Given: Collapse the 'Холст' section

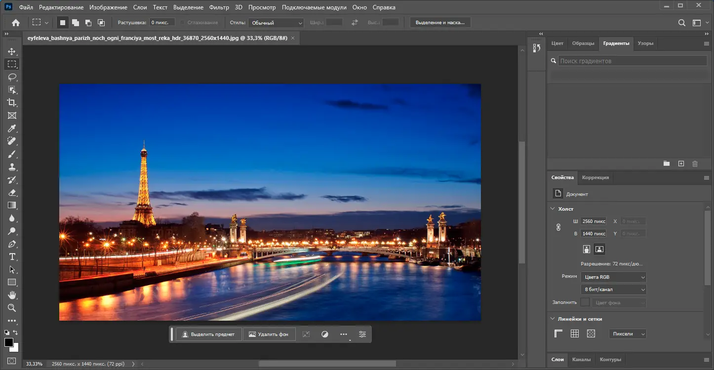Looking at the screenshot, I should [x=553, y=209].
